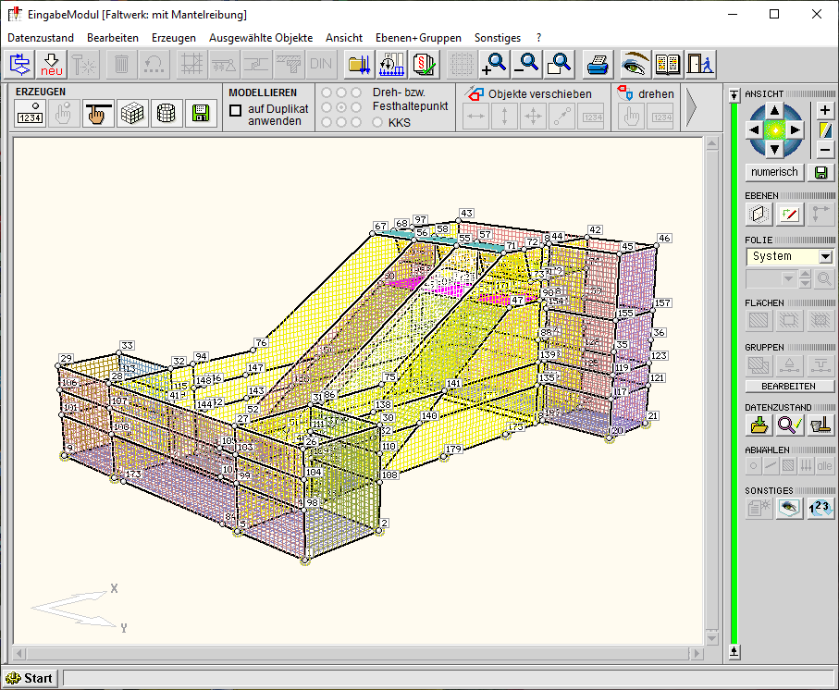
Task: Click the zoom out magnifier icon
Action: [527, 65]
